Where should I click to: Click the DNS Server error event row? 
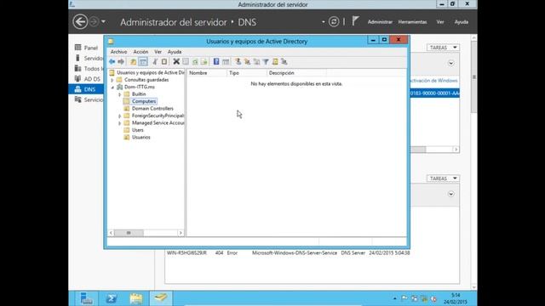288,253
